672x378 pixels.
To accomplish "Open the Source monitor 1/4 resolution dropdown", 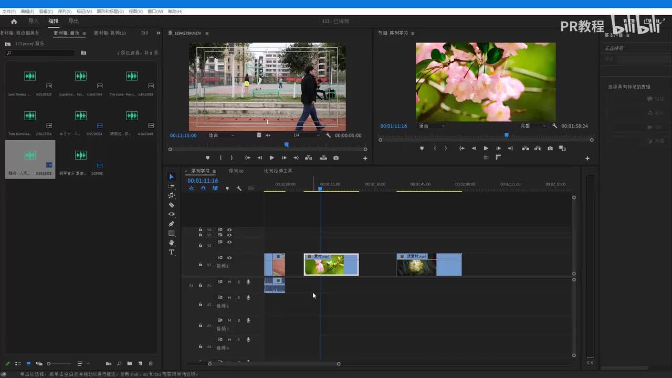I will (x=306, y=135).
